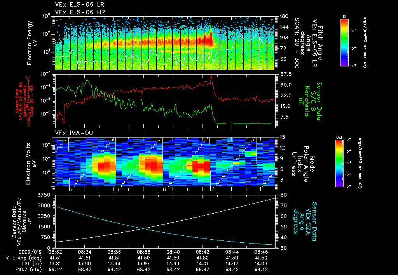The width and height of the screenshot is (398, 275).
Task: Click the LST value 14.03
Action: click(x=261, y=264)
